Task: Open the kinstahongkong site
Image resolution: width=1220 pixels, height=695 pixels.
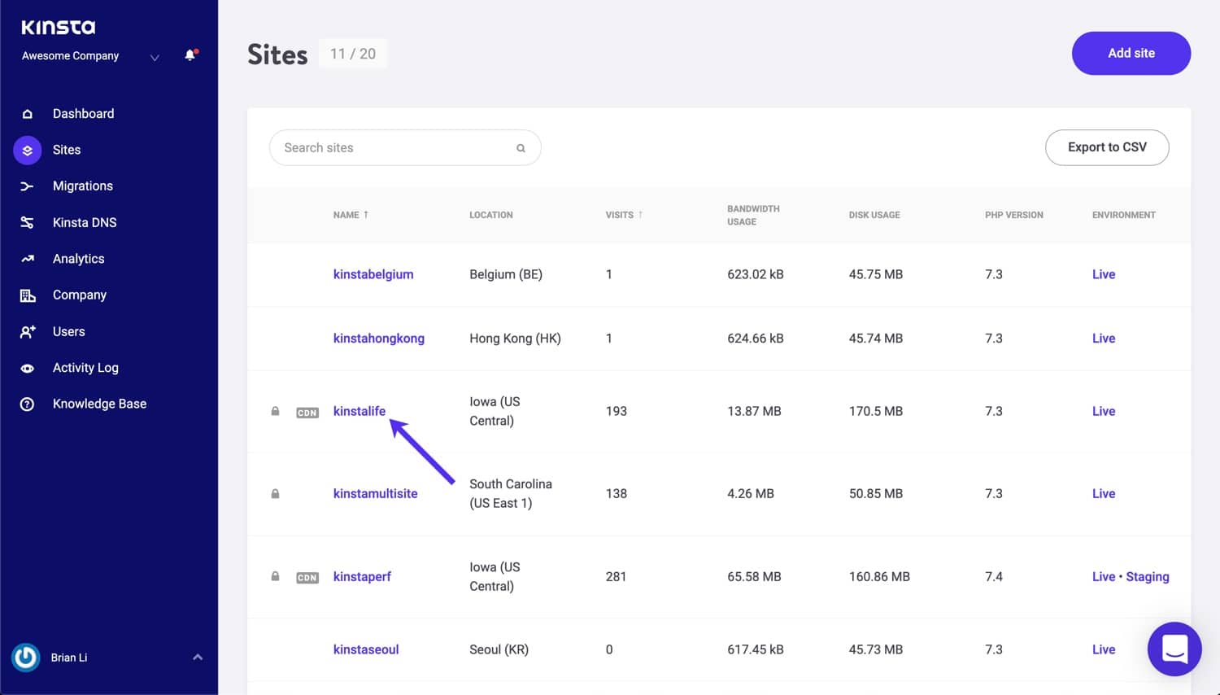Action: [x=379, y=339]
